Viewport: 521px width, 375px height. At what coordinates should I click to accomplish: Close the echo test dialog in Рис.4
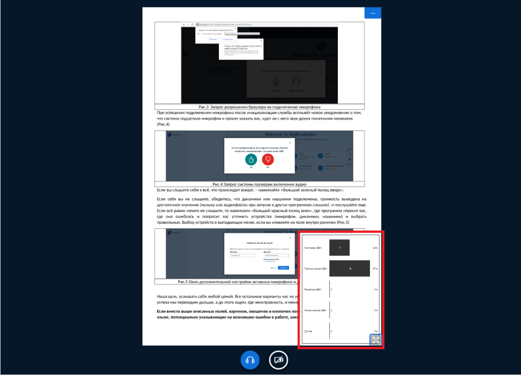(291, 142)
